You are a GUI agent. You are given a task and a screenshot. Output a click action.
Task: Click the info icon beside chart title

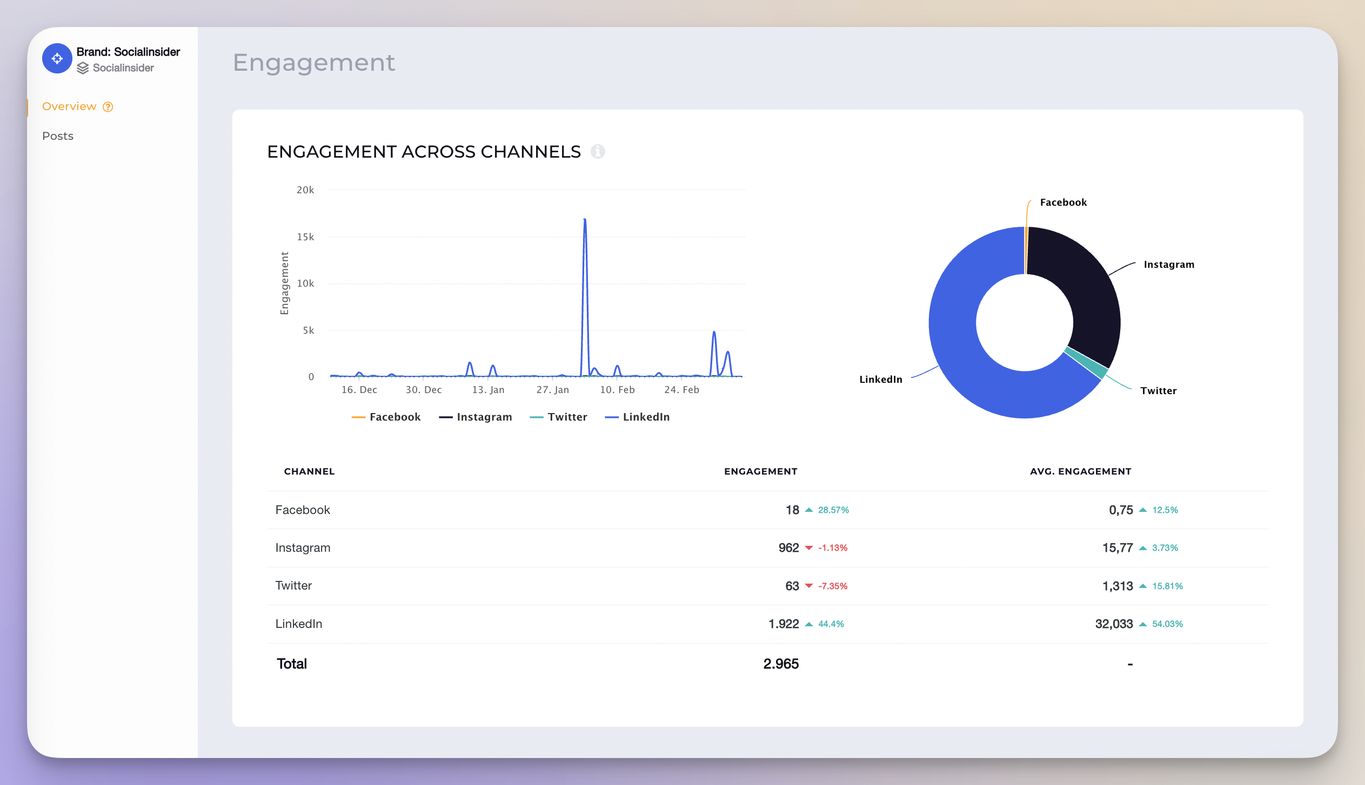click(598, 152)
